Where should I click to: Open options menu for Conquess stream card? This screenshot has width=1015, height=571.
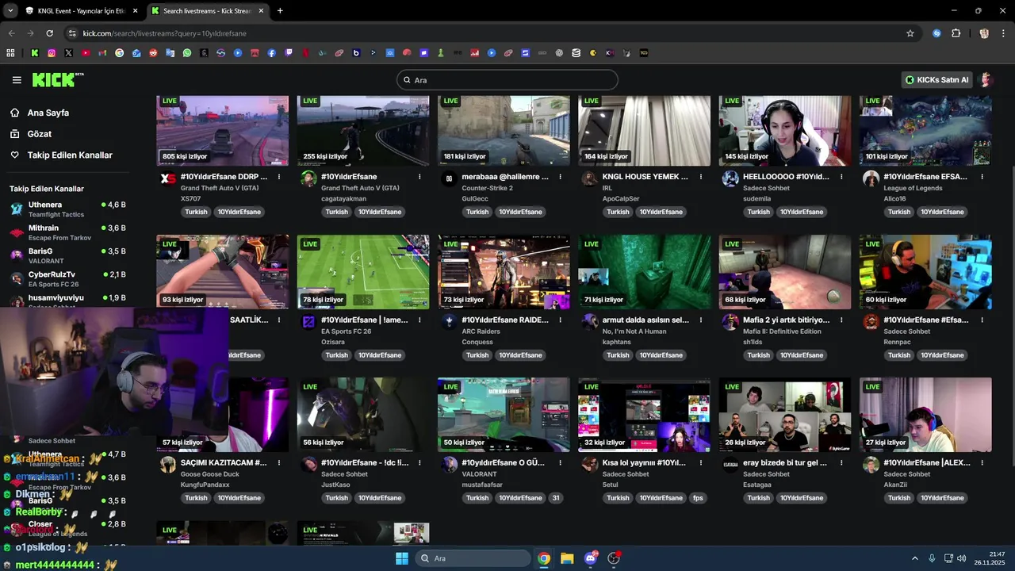click(560, 320)
